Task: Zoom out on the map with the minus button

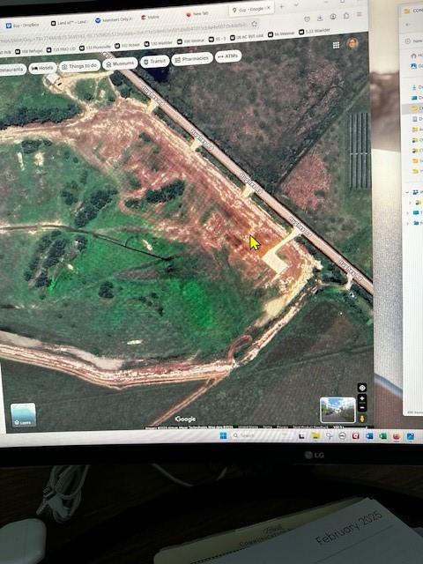Action: [362, 407]
